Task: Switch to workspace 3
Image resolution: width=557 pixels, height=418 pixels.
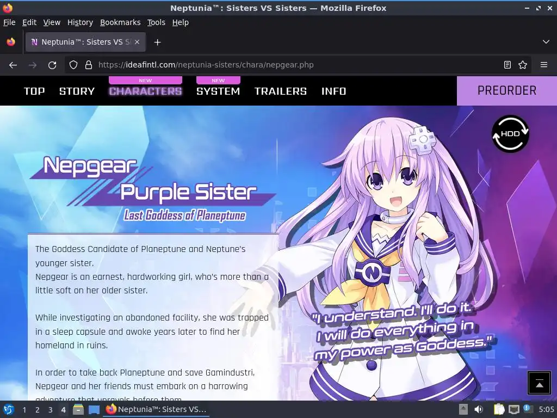Action: coord(50,410)
